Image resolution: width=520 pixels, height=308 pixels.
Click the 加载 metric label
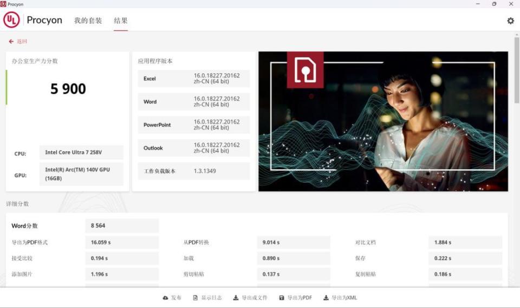(x=188, y=258)
